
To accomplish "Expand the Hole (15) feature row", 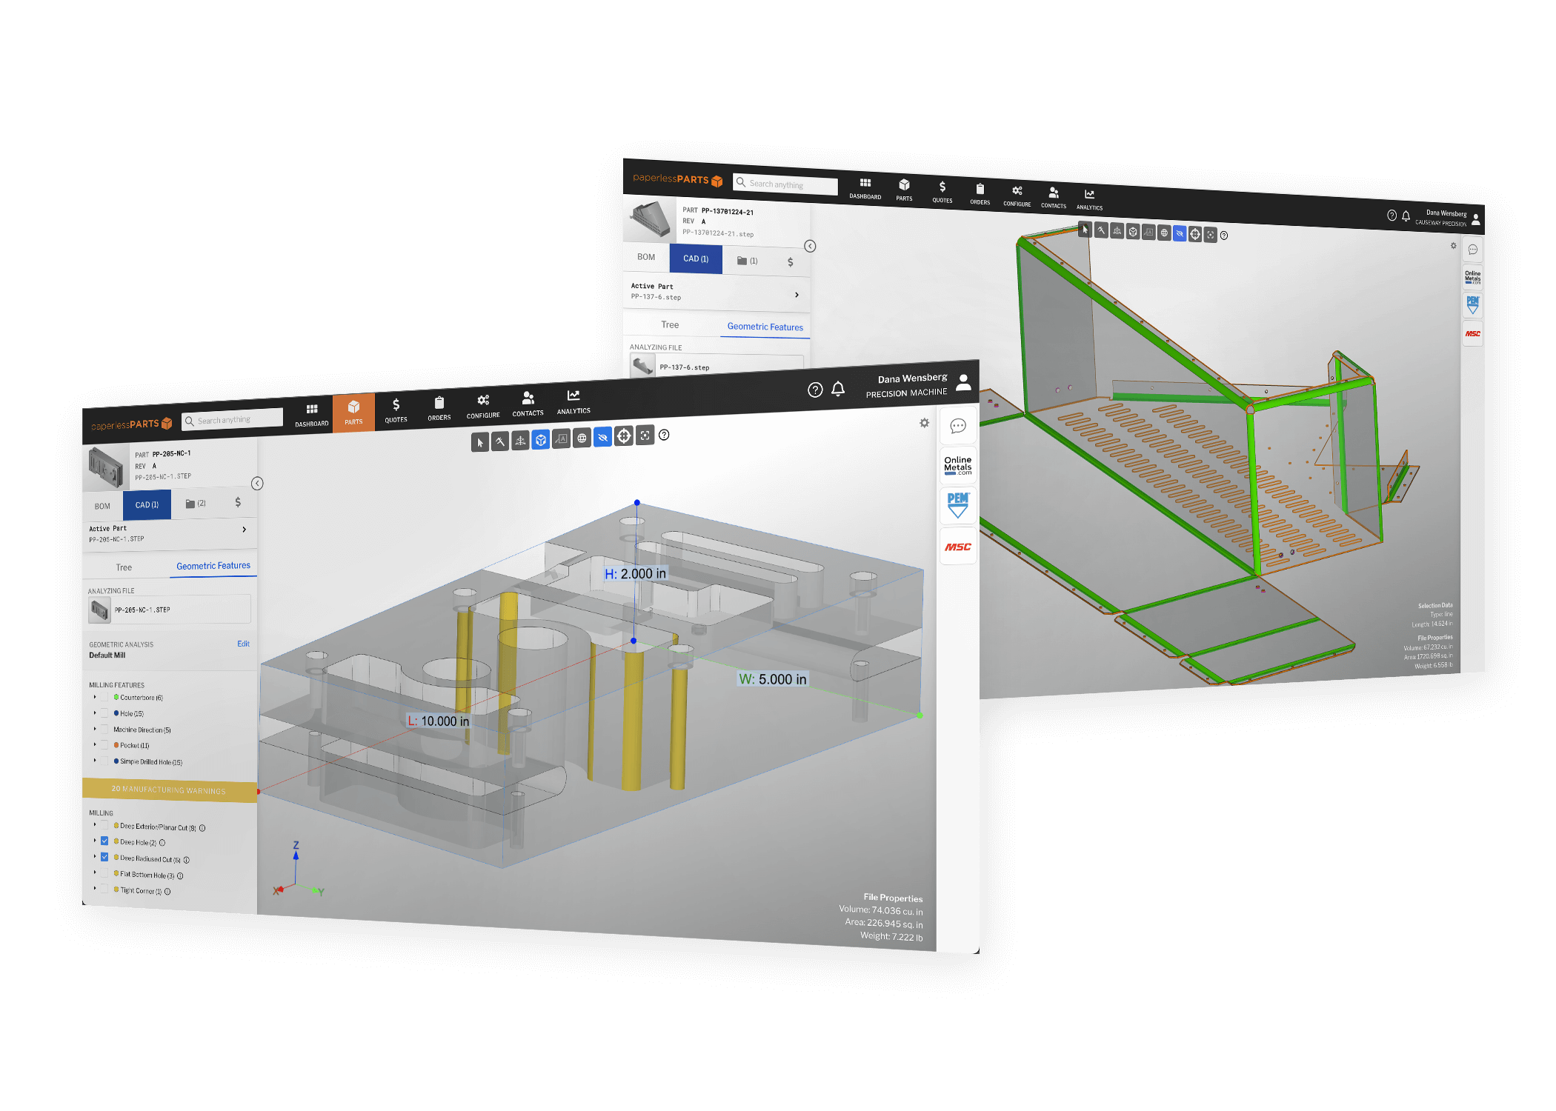I will click(95, 713).
